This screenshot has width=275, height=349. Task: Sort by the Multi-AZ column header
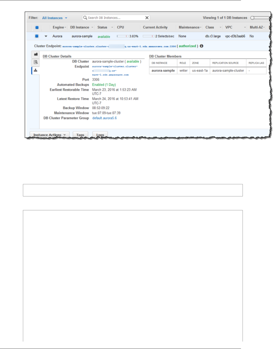[257, 27]
